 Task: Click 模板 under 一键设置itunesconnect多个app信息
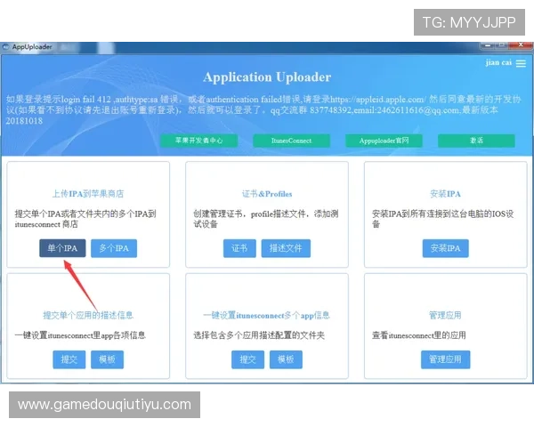286,359
